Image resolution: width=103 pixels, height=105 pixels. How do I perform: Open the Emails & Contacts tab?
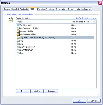click(x=20, y=9)
